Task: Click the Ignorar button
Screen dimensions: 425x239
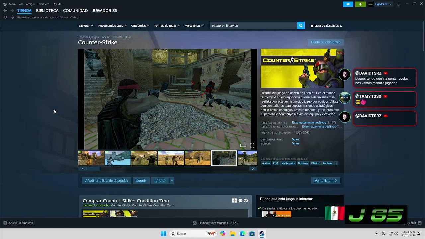Action: tap(160, 181)
